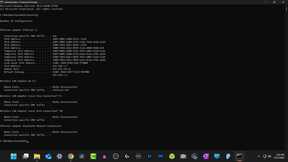The width and height of the screenshot is (288, 162).
Task: Open the Camera app in the taskbar
Action: tap(183, 156)
